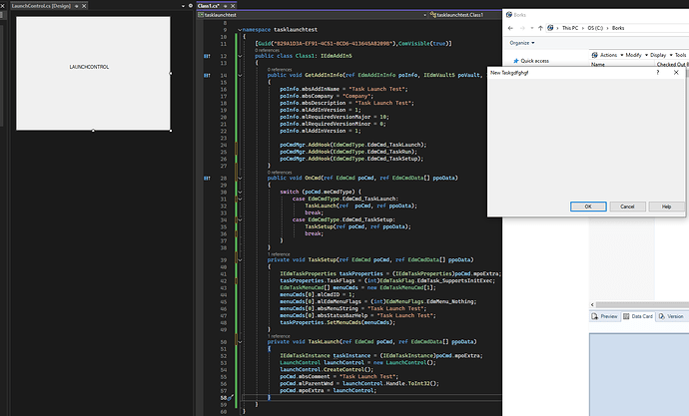This screenshot has height=416, width=689.
Task: Click Cancel in the New Task dialog
Action: point(627,207)
